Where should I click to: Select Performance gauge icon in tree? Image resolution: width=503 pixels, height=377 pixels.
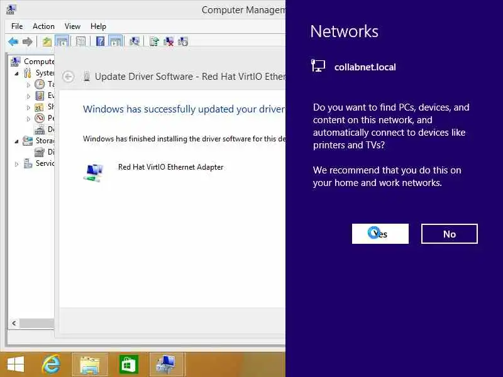point(40,118)
